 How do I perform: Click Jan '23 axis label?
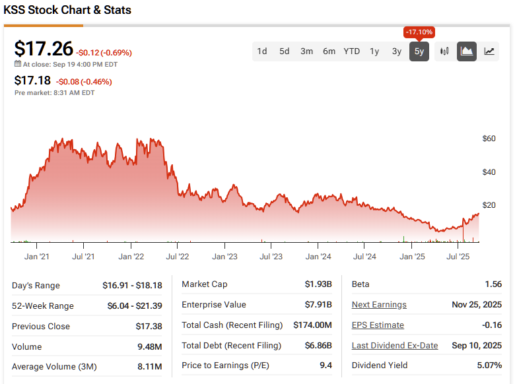(x=224, y=257)
